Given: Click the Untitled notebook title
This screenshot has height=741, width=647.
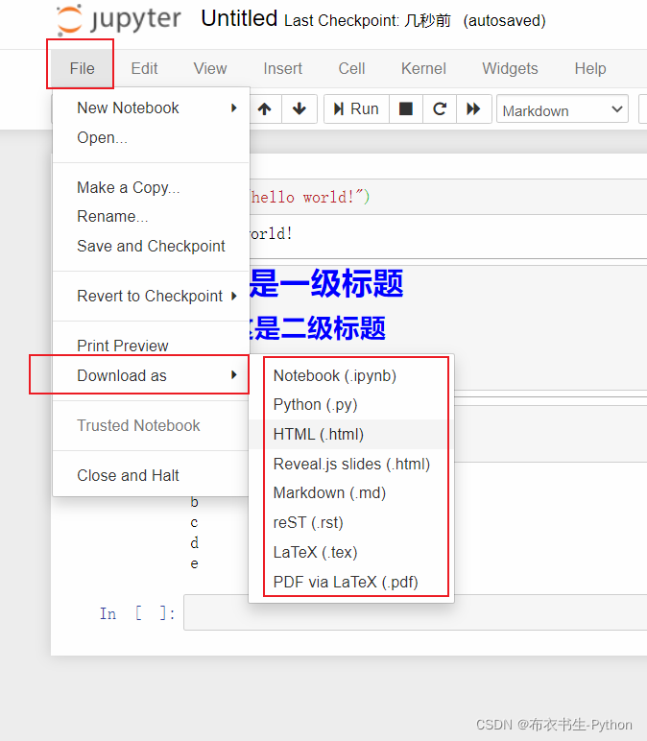Looking at the screenshot, I should click(x=239, y=19).
